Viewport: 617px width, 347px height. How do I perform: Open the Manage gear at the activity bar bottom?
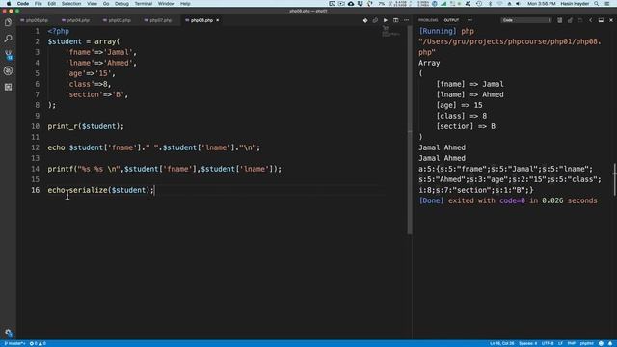coord(9,333)
